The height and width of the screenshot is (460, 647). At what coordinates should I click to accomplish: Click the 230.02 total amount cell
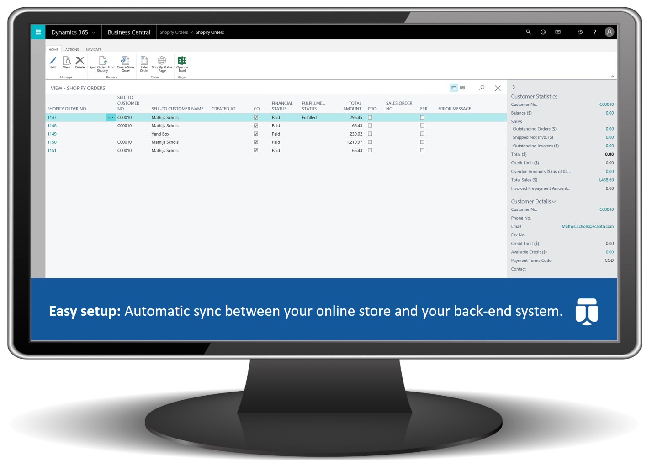point(356,134)
